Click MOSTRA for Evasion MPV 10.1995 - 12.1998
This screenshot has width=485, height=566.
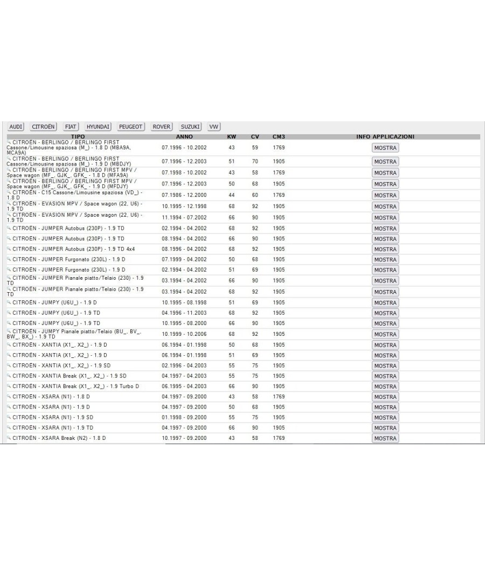(x=385, y=206)
